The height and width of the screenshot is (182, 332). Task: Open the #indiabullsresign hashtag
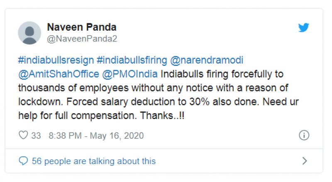[56, 60]
